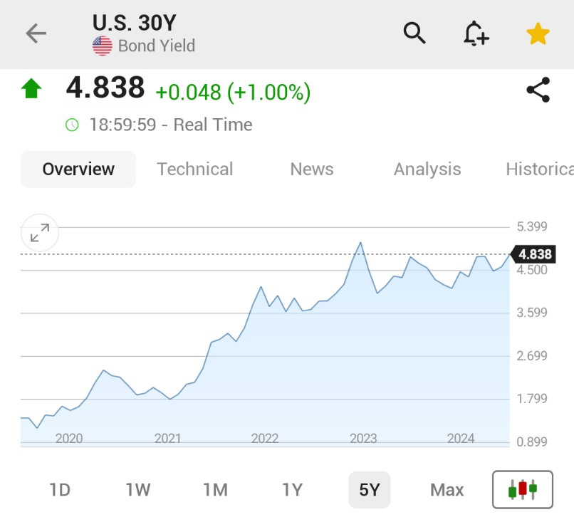Switch to the News tab
The image size is (574, 527).
click(312, 169)
